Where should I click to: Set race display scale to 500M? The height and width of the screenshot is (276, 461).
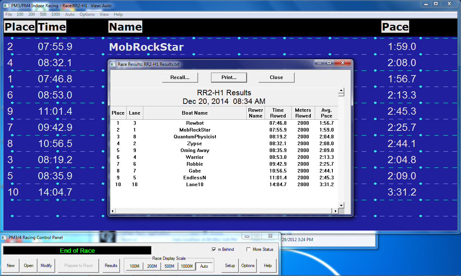pyautogui.click(x=169, y=266)
